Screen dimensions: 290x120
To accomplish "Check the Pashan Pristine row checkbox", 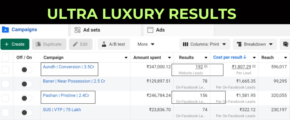I will [5, 98].
